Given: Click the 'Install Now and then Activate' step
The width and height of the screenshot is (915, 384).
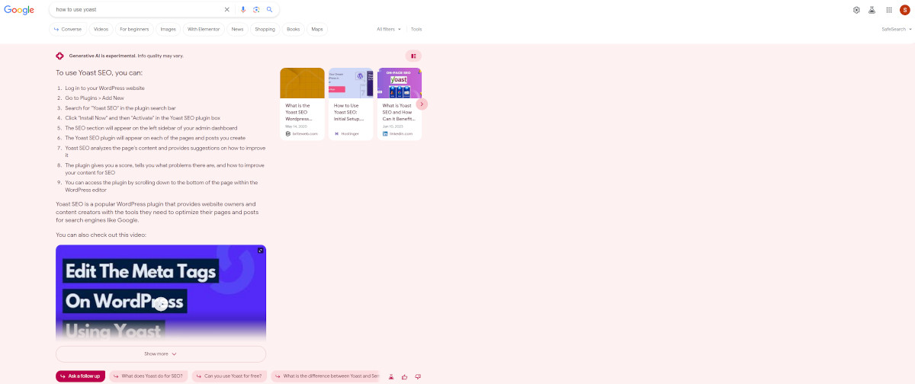Looking at the screenshot, I should pos(143,118).
